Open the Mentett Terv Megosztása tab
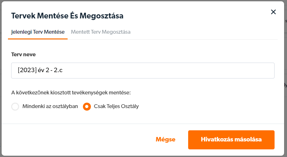 (101, 32)
